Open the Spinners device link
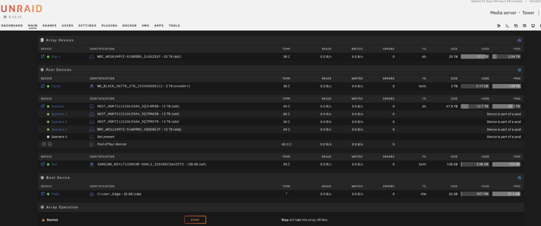Screen dimensions: 541x226 pyautogui.click(x=58, y=107)
